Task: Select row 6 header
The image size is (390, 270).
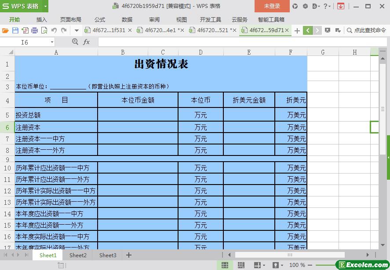Action: [7, 127]
